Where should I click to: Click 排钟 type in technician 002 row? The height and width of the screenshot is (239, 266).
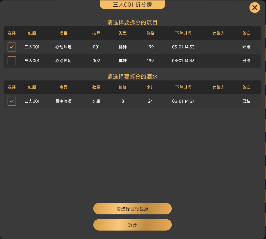tap(123, 61)
